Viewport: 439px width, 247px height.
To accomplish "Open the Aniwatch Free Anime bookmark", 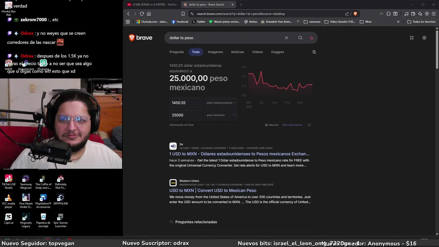I will (276, 22).
